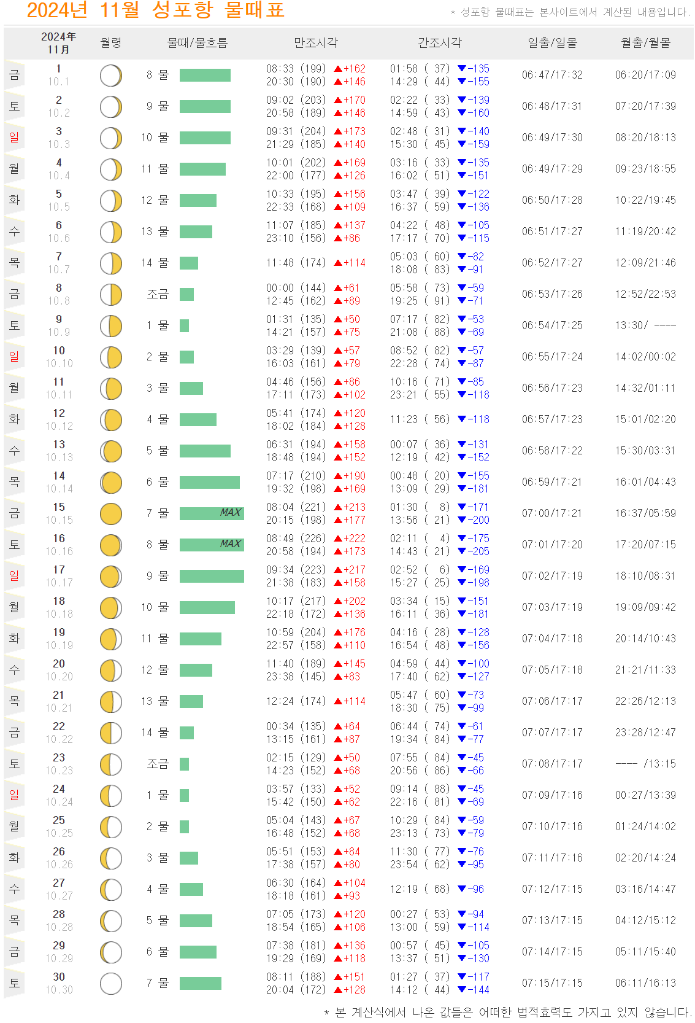This screenshot has height=1023, width=695.
Task: Click the single high tide time 12:24 (174)
Action: point(296,701)
